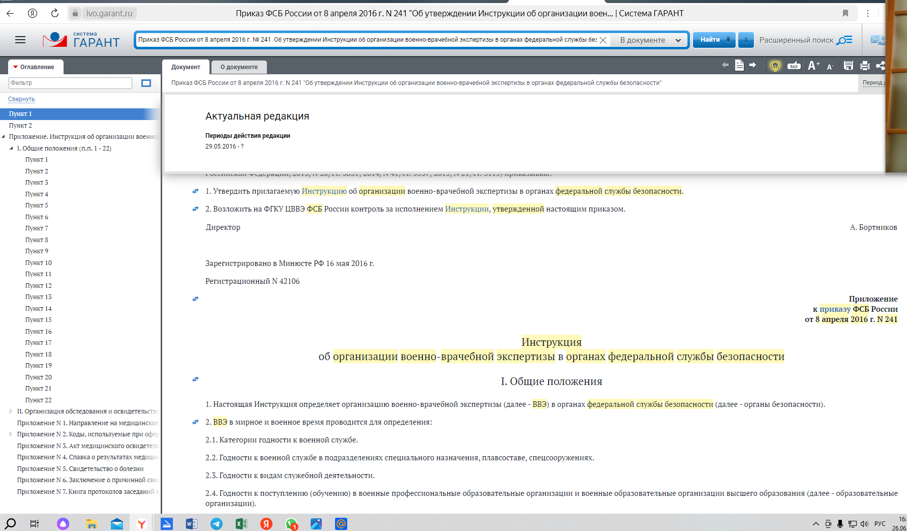This screenshot has height=531, width=907.
Task: Open Excel from the taskbar
Action: (241, 524)
